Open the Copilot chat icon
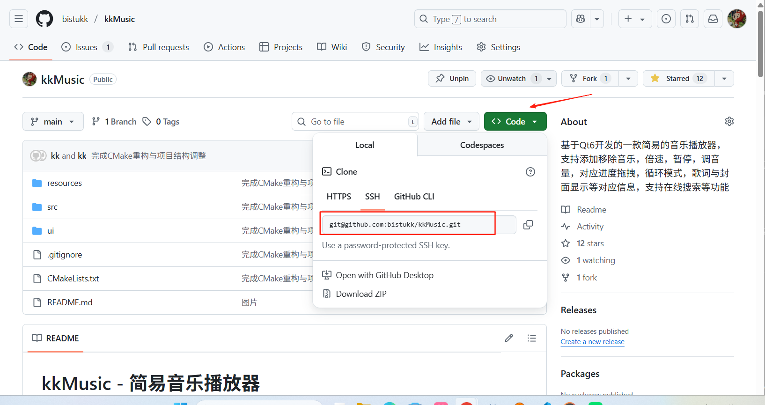 581,19
